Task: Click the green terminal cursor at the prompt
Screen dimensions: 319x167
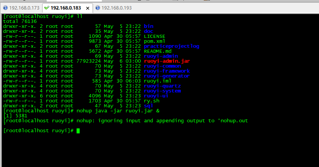Action: [78, 131]
